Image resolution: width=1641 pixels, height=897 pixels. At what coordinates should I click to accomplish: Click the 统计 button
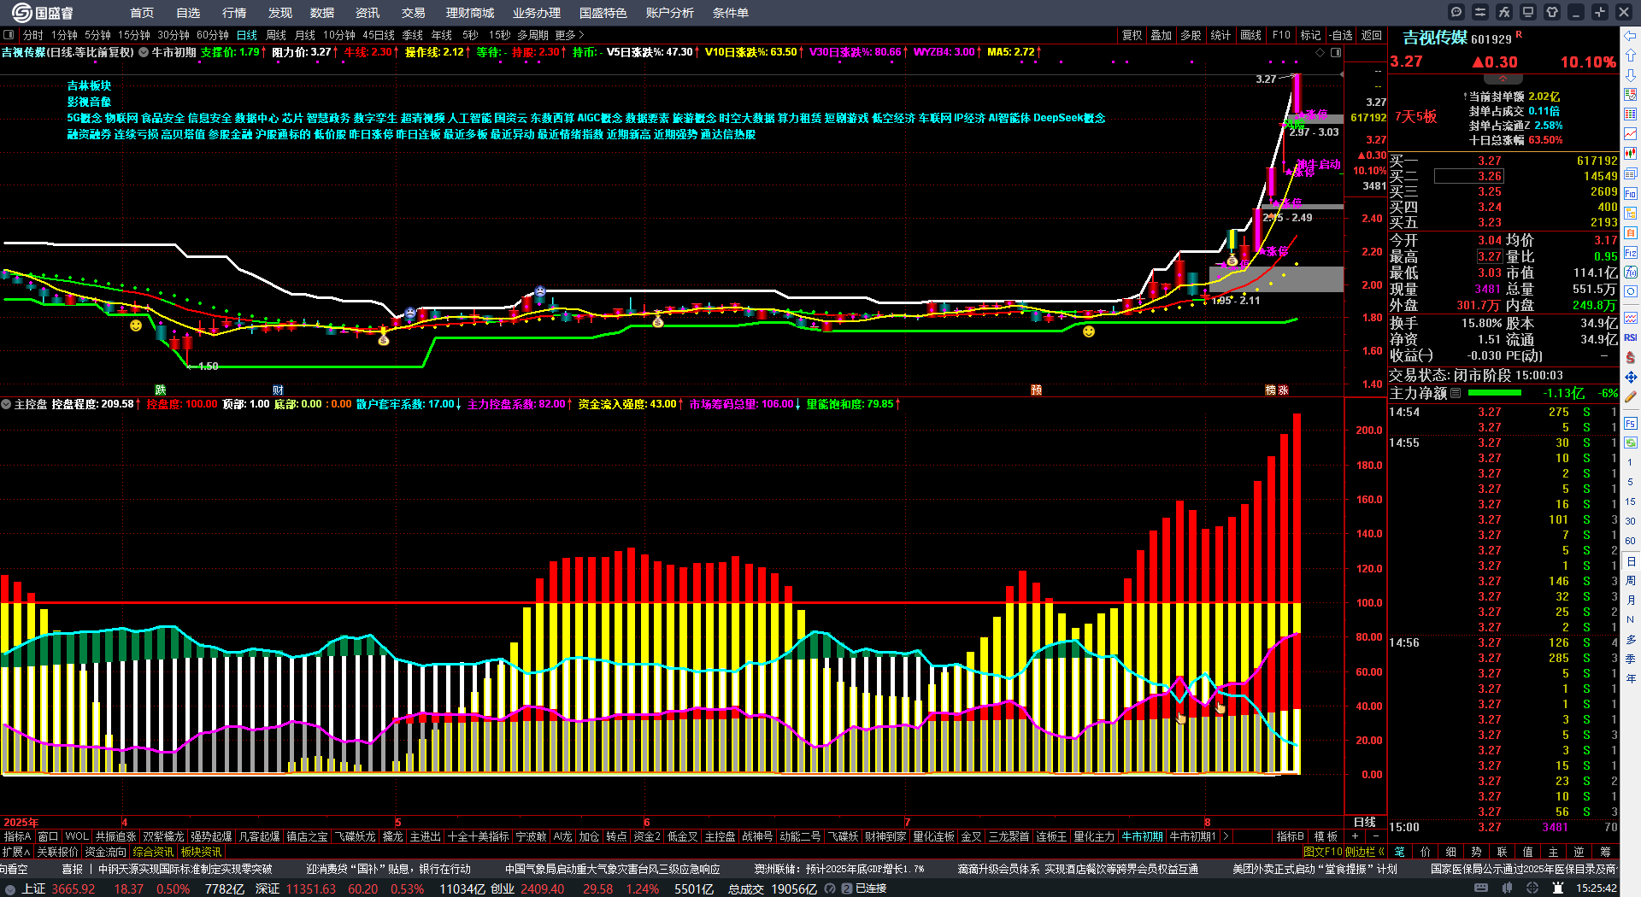(x=1220, y=35)
